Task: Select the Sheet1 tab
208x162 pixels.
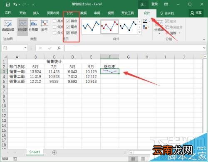Action: click(35, 152)
